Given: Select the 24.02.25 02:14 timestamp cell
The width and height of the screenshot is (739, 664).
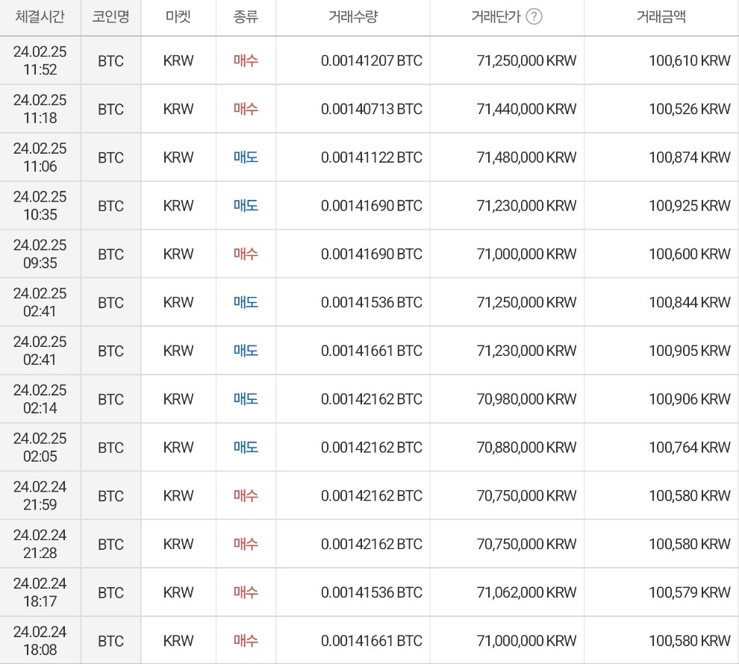Looking at the screenshot, I should pyautogui.click(x=40, y=399).
